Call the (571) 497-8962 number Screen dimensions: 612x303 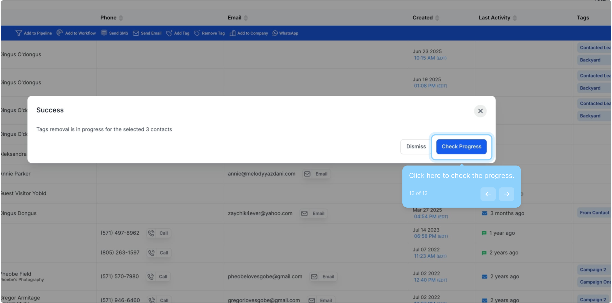click(x=159, y=233)
